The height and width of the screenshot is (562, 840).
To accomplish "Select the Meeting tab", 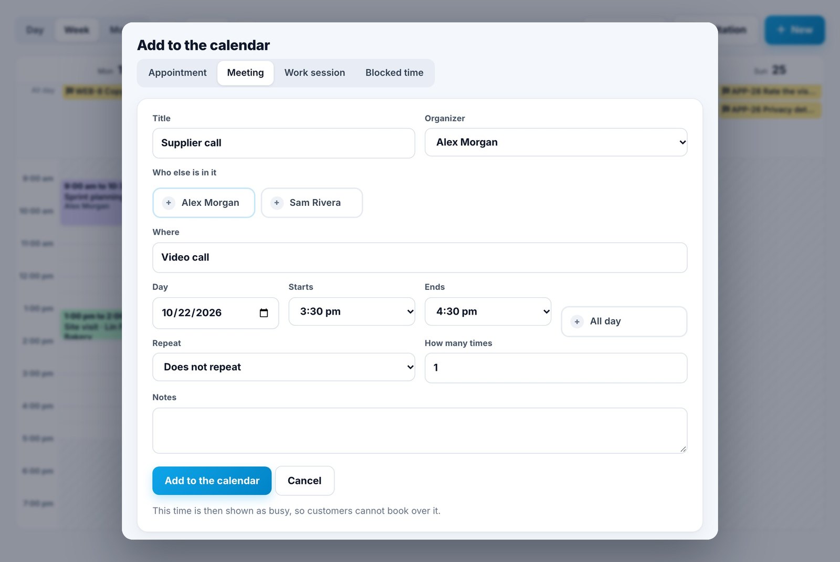I will 245,73.
